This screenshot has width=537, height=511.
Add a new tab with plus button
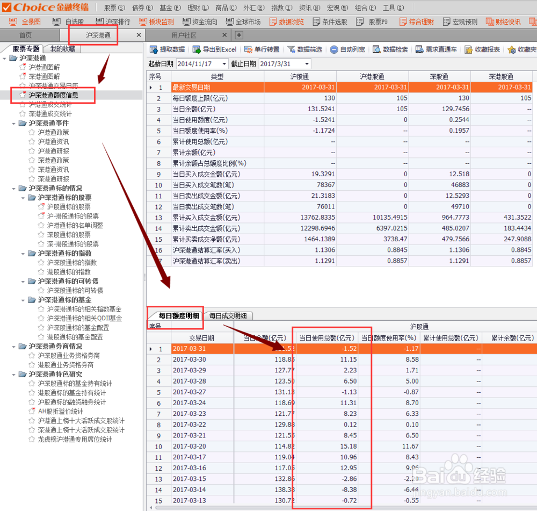239,35
